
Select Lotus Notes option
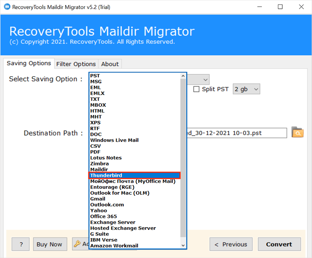click(x=135, y=158)
